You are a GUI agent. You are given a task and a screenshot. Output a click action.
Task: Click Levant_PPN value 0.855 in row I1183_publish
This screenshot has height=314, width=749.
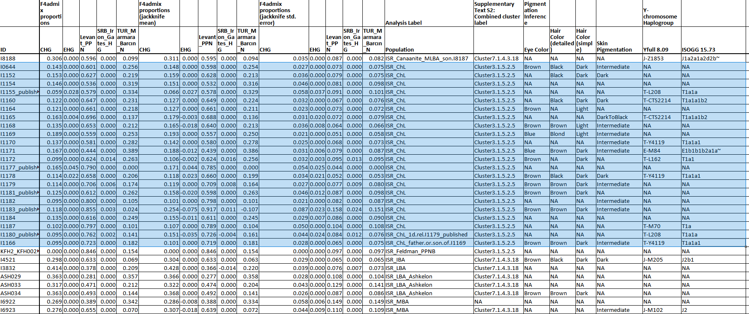click(88, 209)
